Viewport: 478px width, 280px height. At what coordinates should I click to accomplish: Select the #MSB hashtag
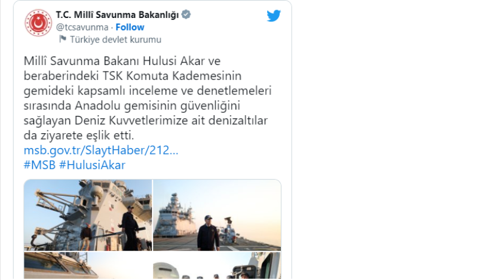[39, 165]
